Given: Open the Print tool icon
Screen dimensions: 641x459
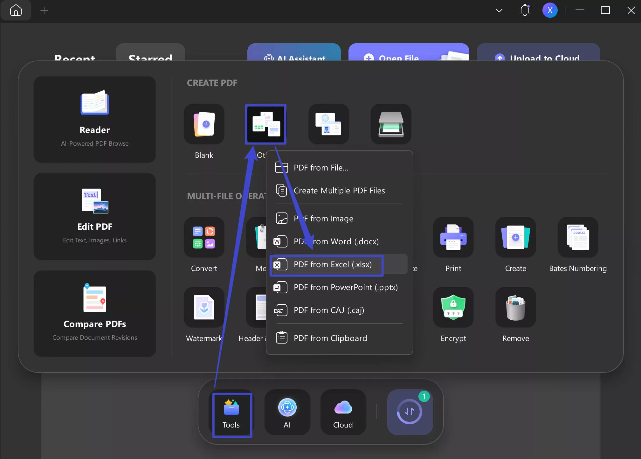Looking at the screenshot, I should (x=453, y=238).
